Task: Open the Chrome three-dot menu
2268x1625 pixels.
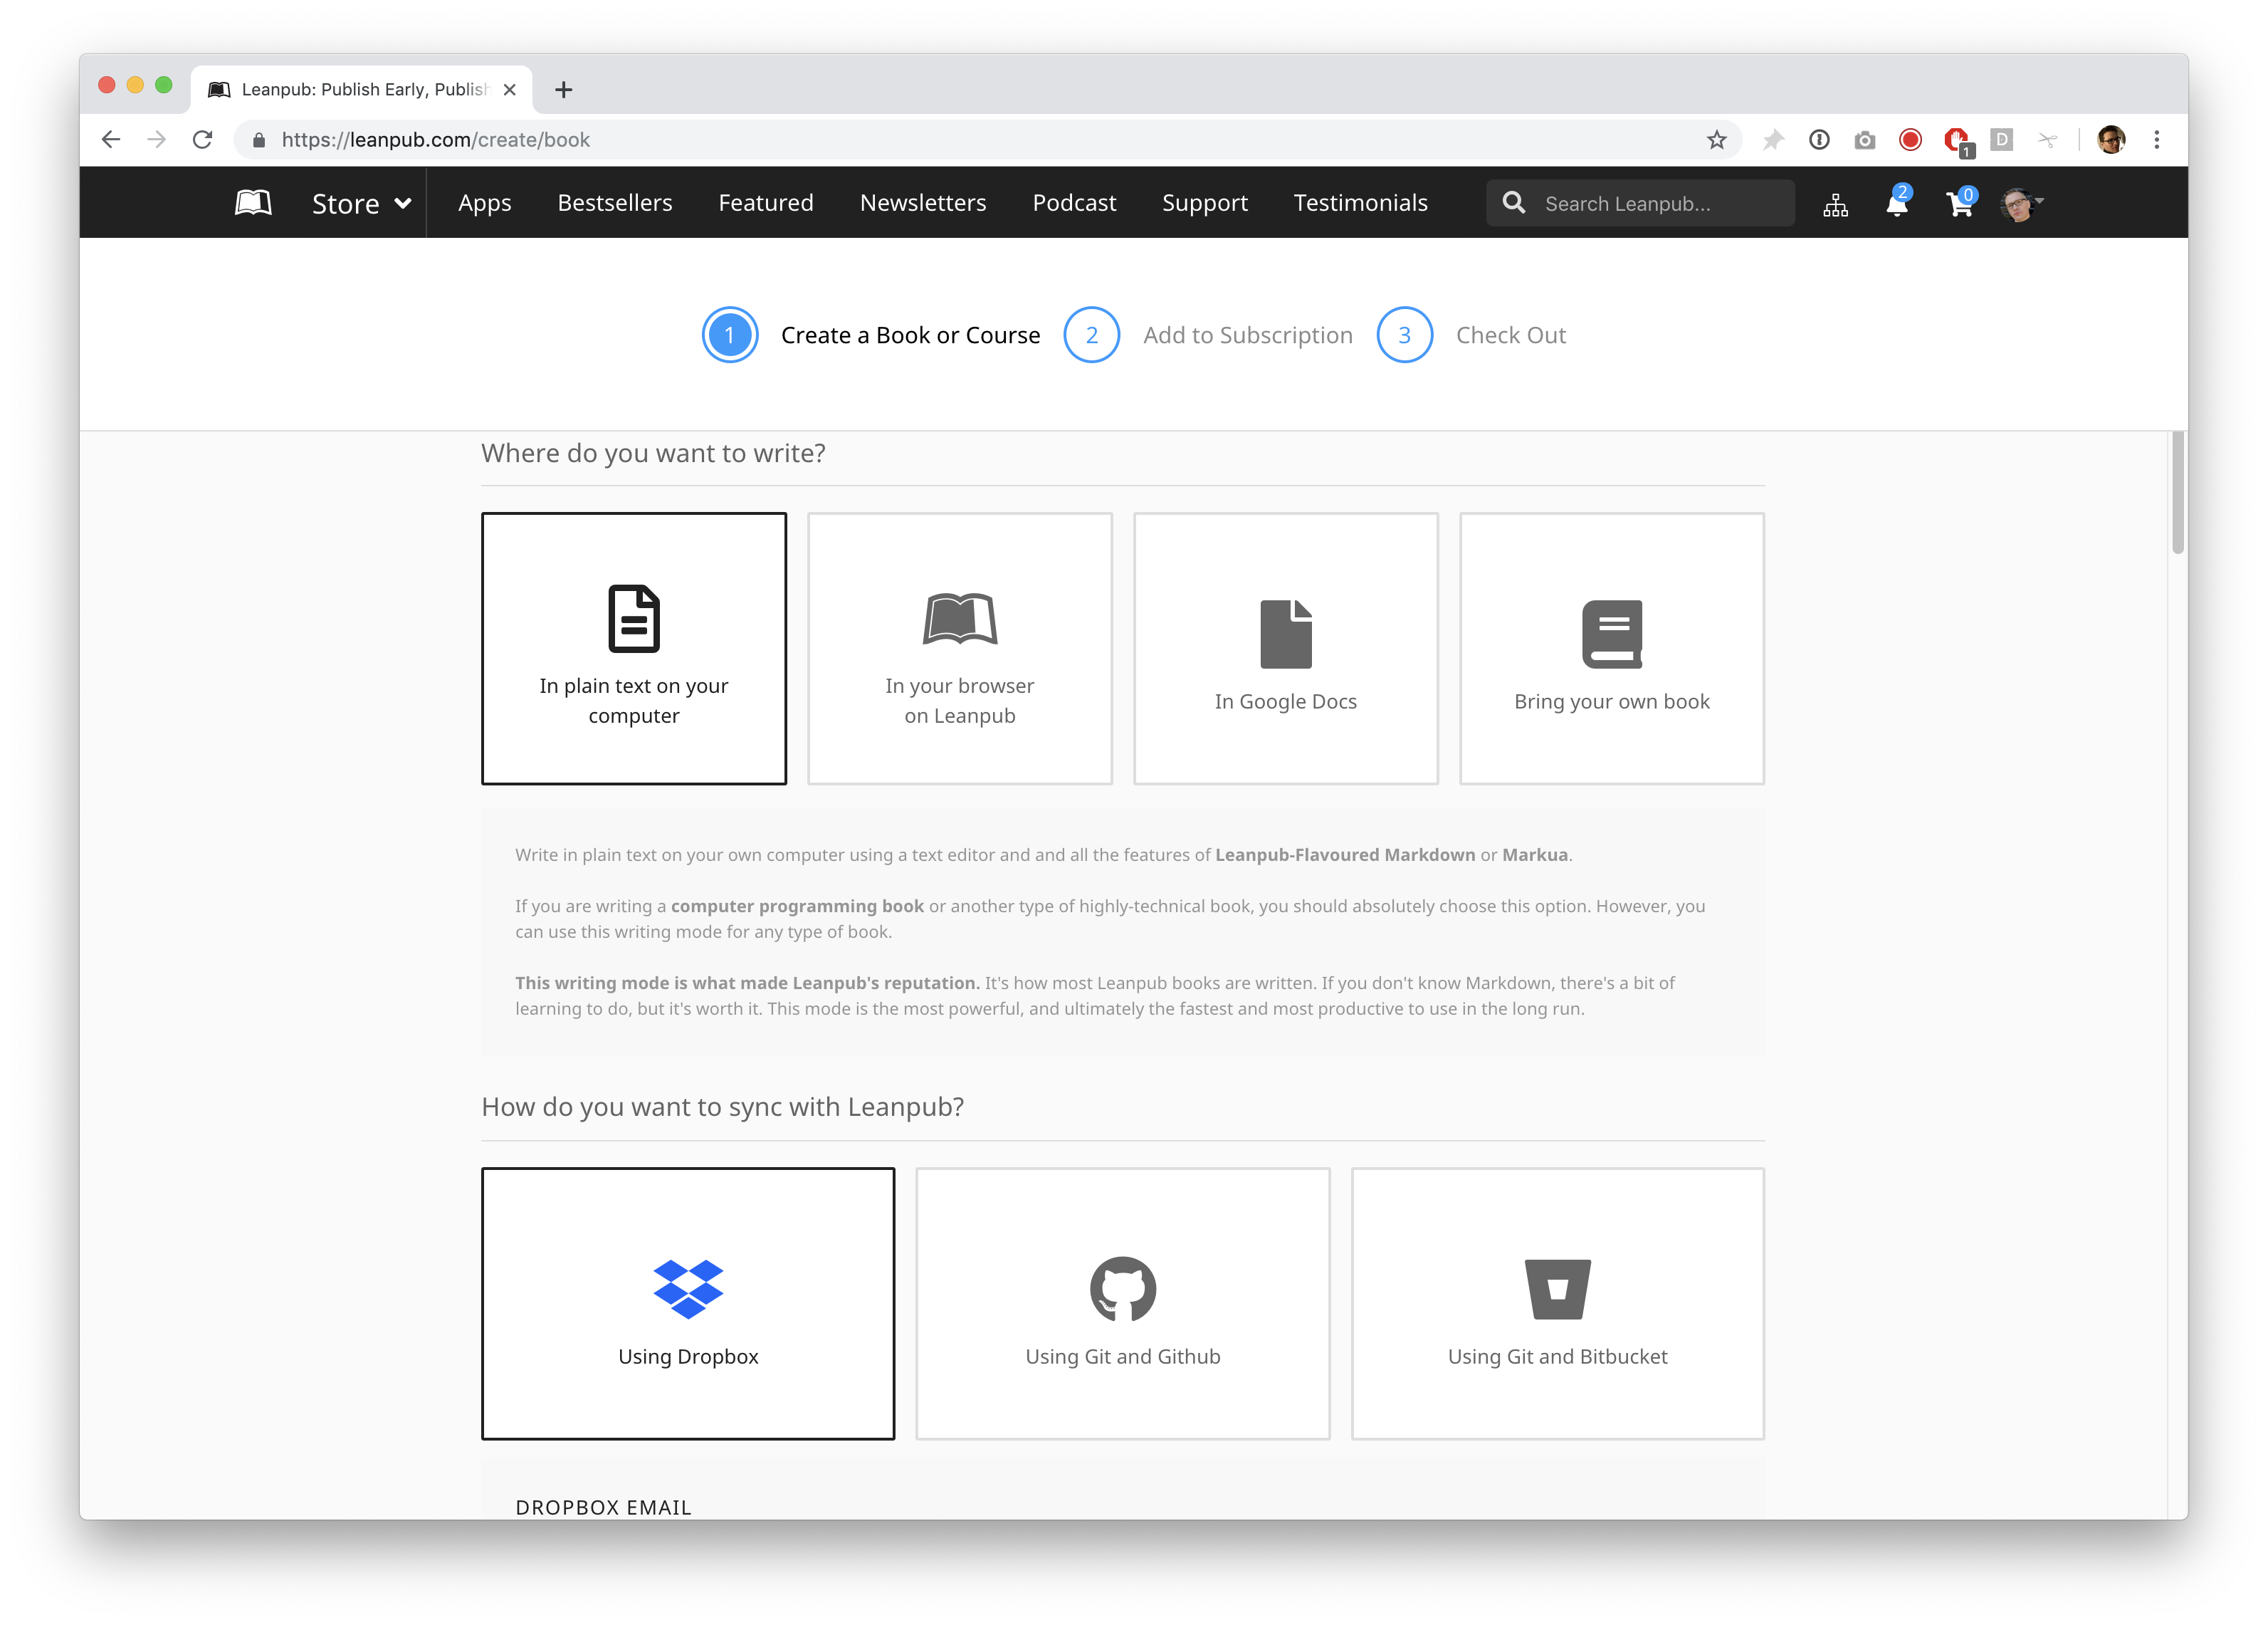Action: (2157, 139)
